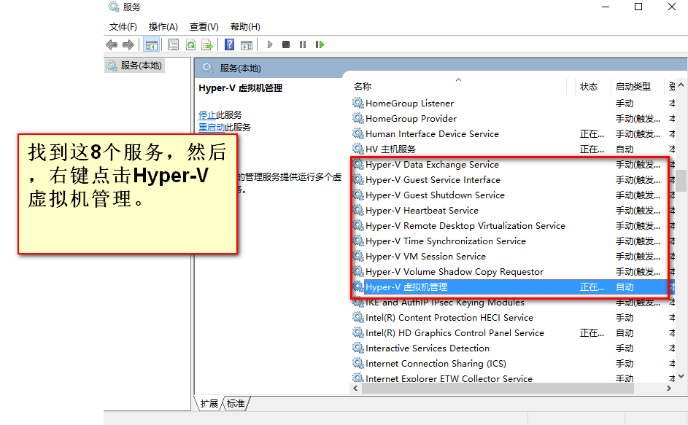Click the Refresh toolbar icon
688x425 pixels.
click(x=190, y=44)
